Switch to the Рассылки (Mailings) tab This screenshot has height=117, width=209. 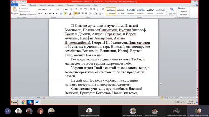click(x=70, y=5)
